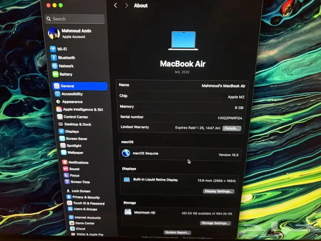The height and width of the screenshot is (241, 321).
Task: Select serial number HXQ2PN9FD4
Action: [230, 118]
